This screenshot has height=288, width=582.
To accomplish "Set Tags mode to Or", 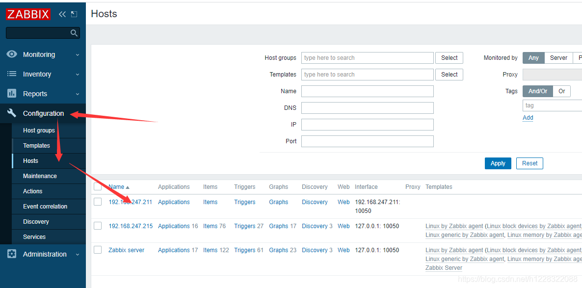I will 561,91.
